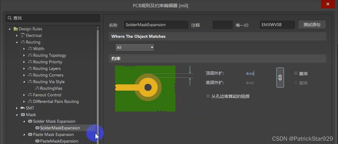Expand the SMT category
338x144 pixels.
point(17,108)
